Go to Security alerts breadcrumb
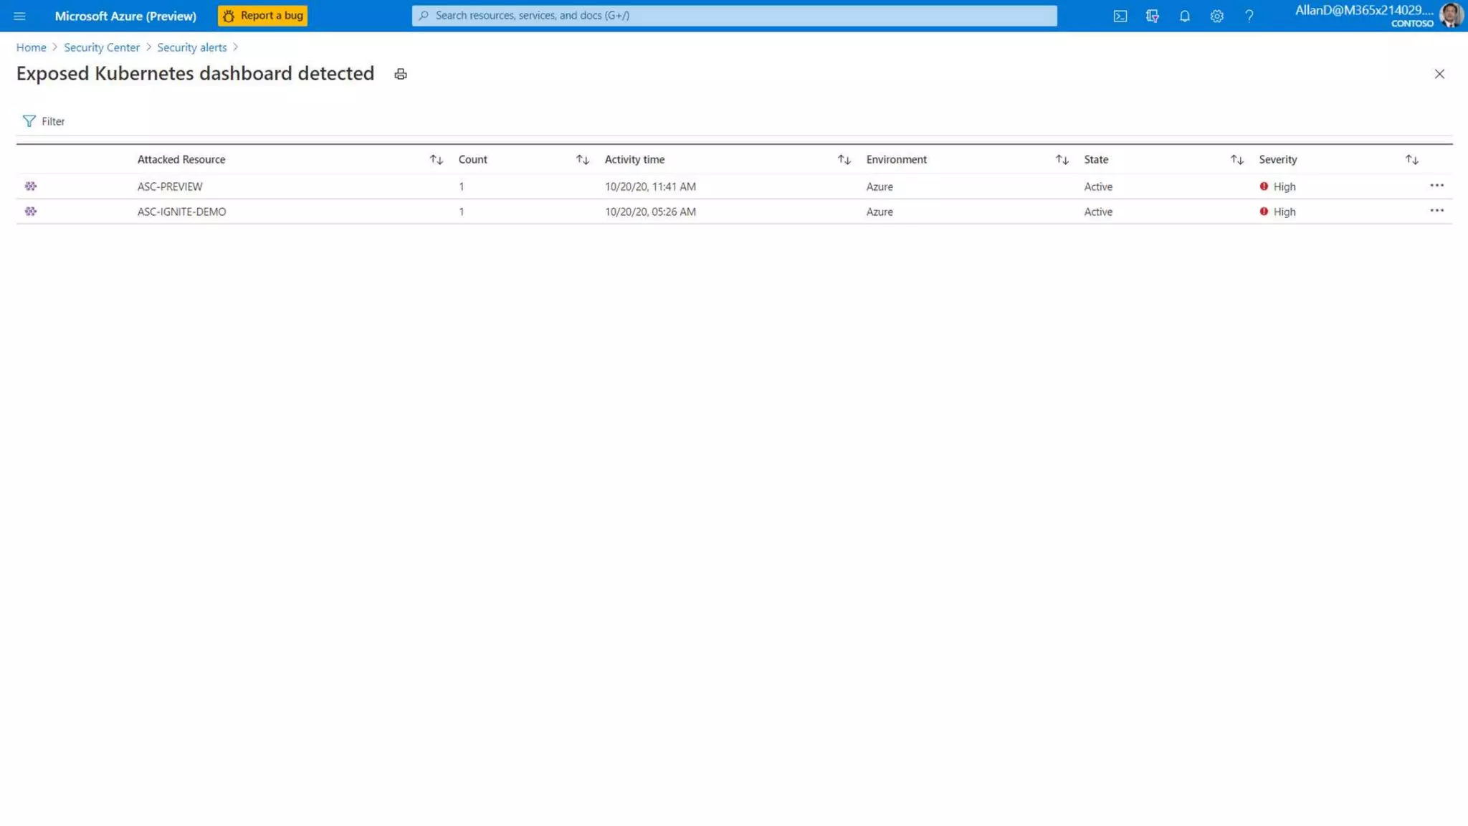The image size is (1468, 826). [191, 47]
